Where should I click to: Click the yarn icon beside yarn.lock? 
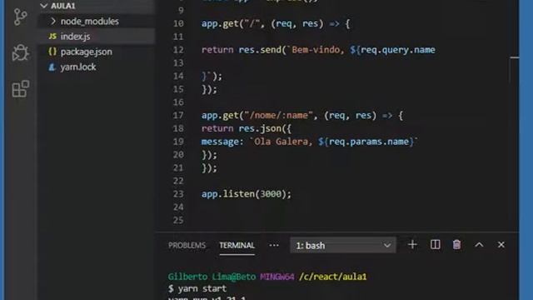52,67
